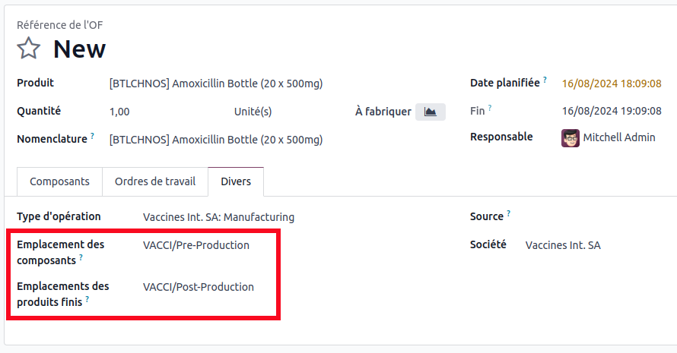
Task: Click Mitchell Admin avatar image
Action: click(571, 138)
